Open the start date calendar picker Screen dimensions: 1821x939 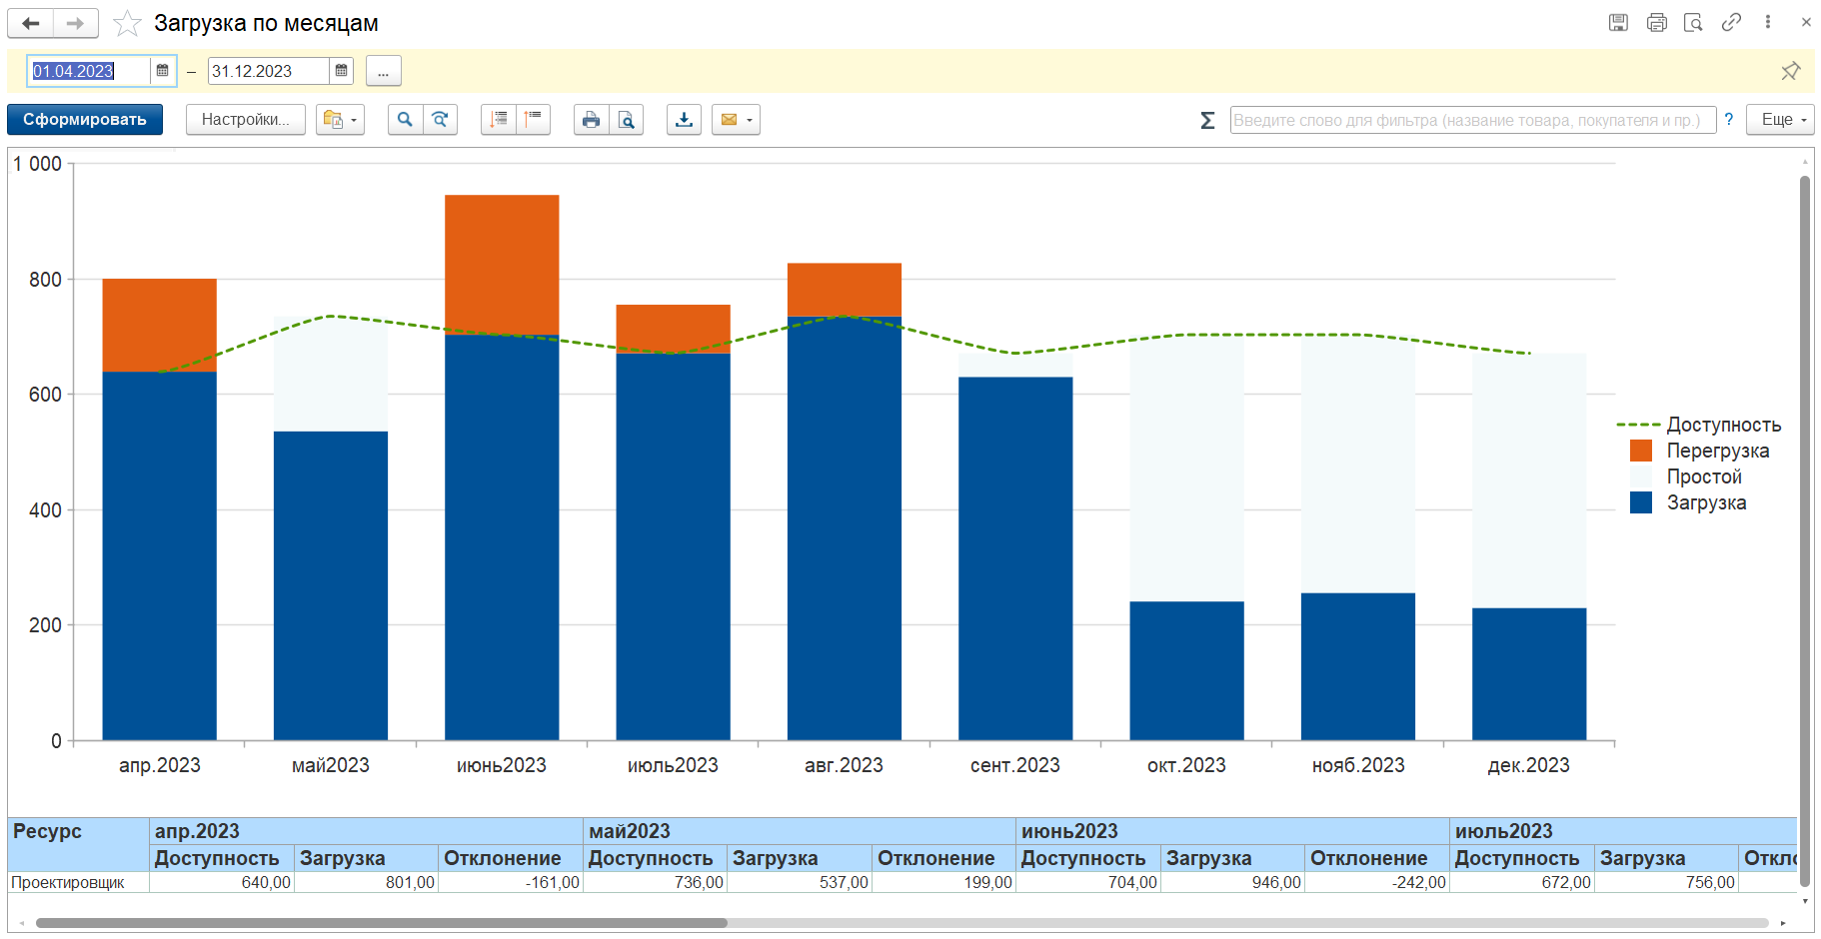(x=163, y=71)
